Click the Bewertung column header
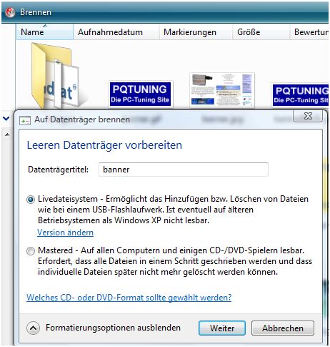Viewport: 330px width, 347px height. [x=309, y=32]
